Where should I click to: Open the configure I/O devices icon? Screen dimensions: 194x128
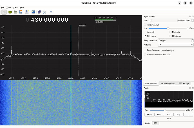coord(10,12)
